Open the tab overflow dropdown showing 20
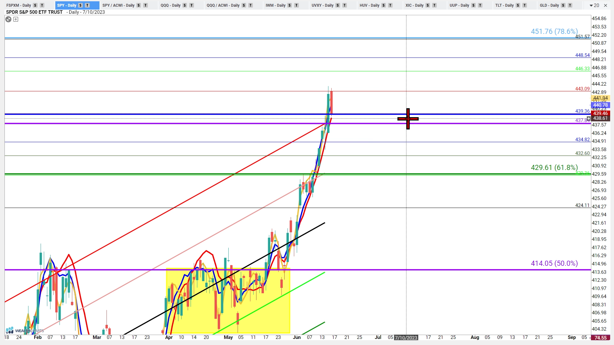 click(x=594, y=5)
